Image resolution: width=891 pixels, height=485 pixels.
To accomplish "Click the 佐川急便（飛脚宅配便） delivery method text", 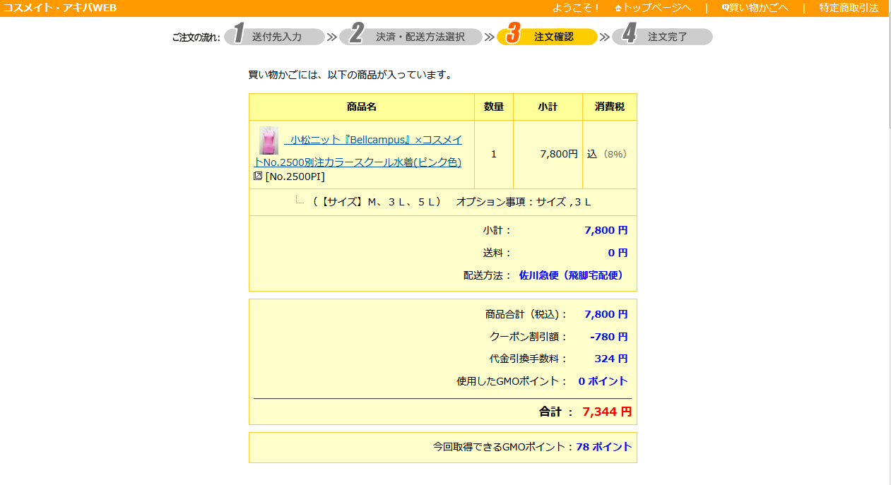I will pos(573,275).
